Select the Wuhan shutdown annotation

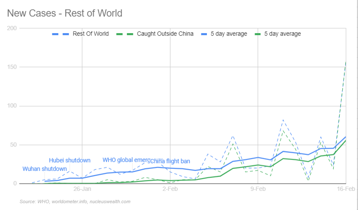click(45, 169)
